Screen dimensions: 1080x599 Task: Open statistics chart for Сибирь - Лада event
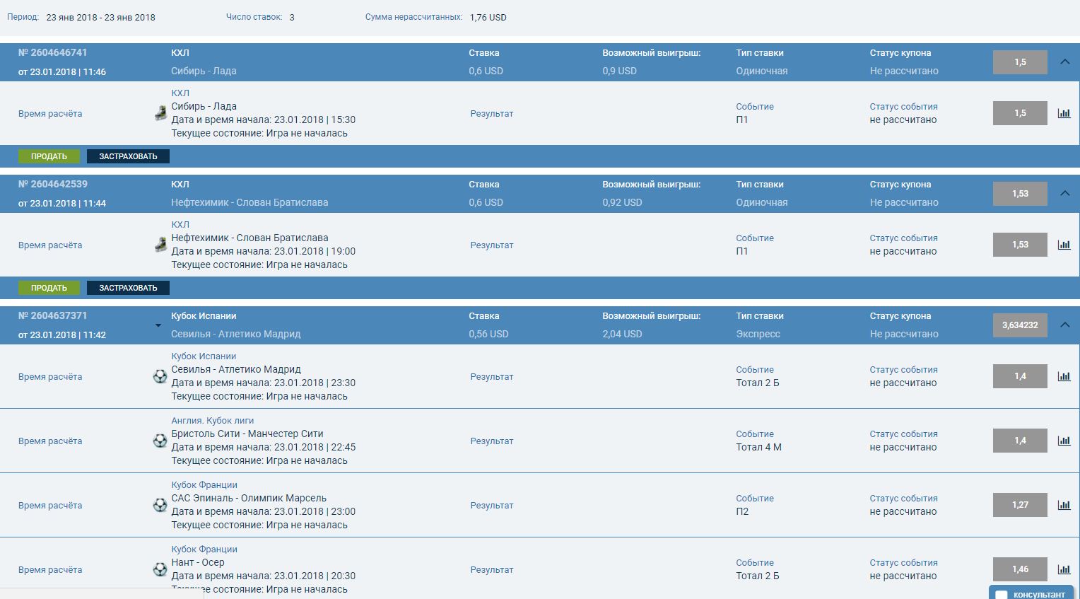coord(1064,113)
